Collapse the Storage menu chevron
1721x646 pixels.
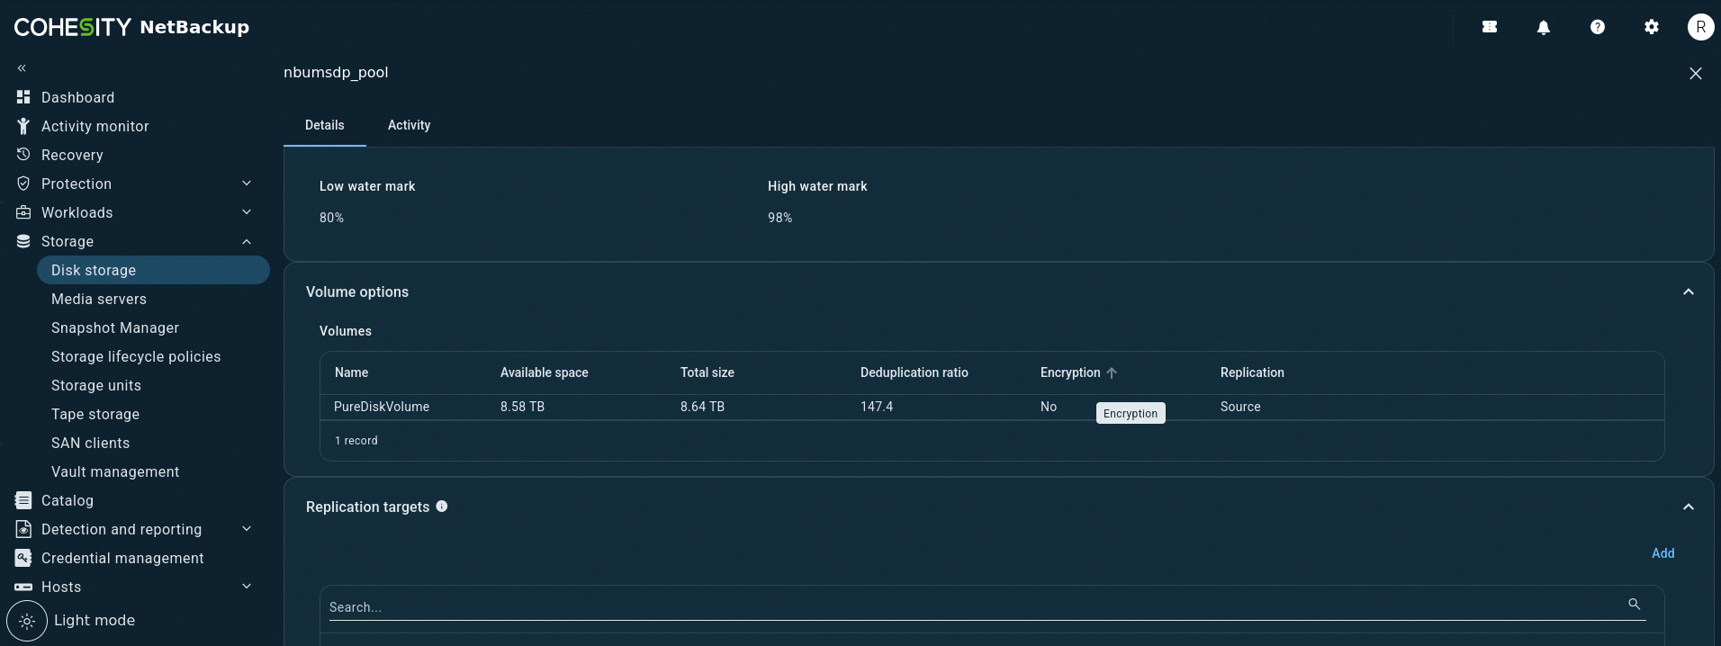247,241
